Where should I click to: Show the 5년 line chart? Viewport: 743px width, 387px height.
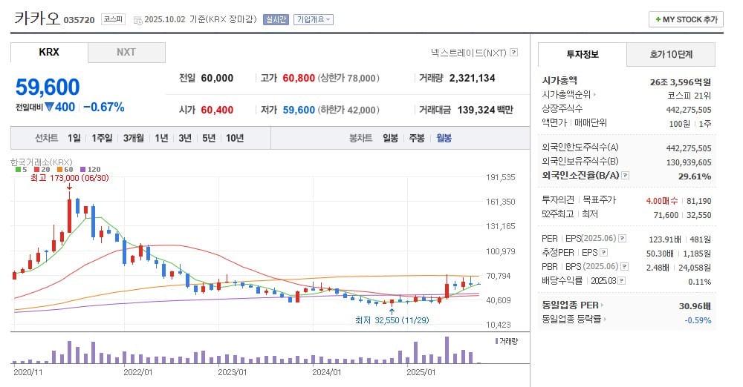click(x=209, y=138)
